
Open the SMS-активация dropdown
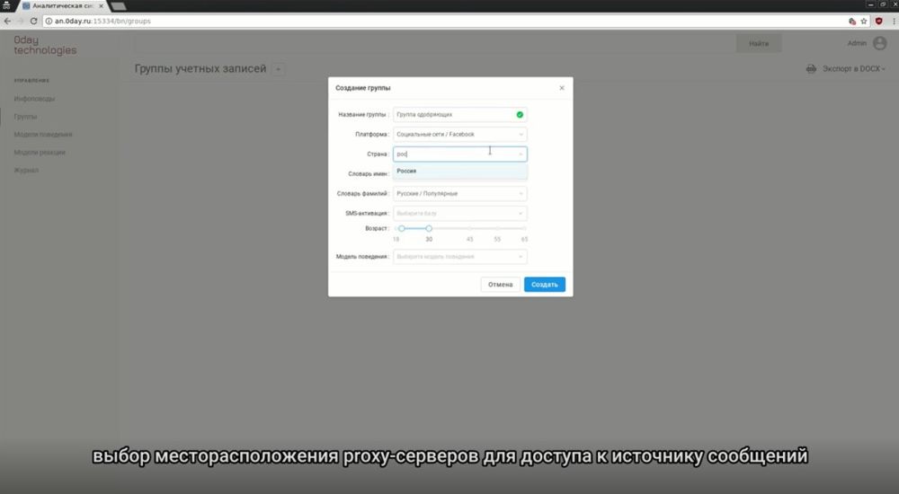pyautogui.click(x=459, y=214)
